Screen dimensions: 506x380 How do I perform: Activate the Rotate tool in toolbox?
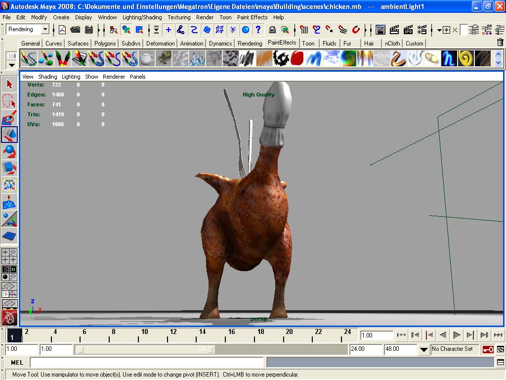[9, 151]
